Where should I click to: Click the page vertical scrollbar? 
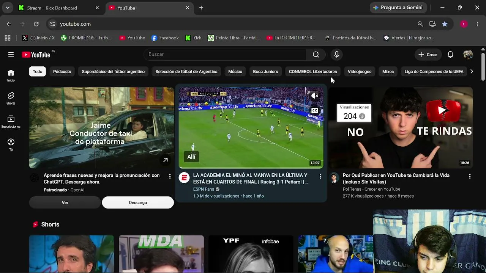point(483,66)
